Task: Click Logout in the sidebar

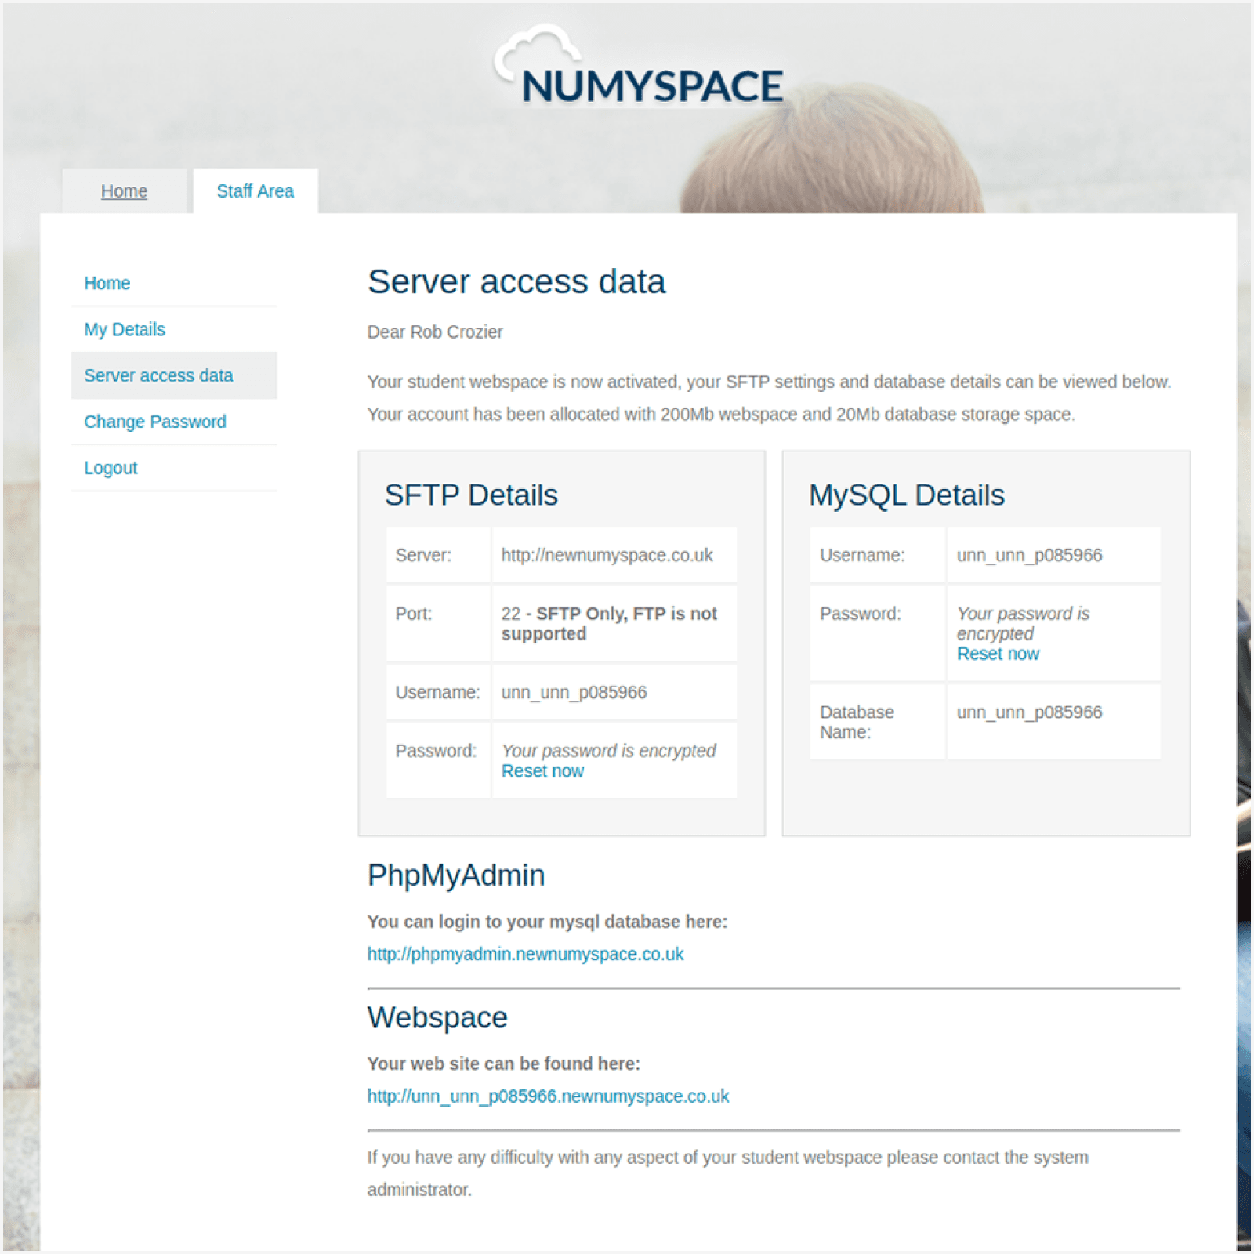Action: click(110, 467)
